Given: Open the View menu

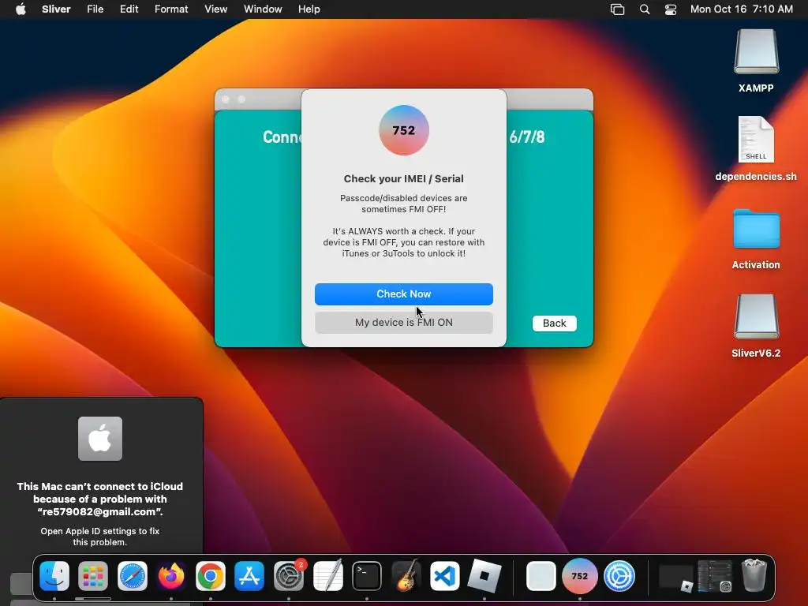Looking at the screenshot, I should (x=215, y=9).
